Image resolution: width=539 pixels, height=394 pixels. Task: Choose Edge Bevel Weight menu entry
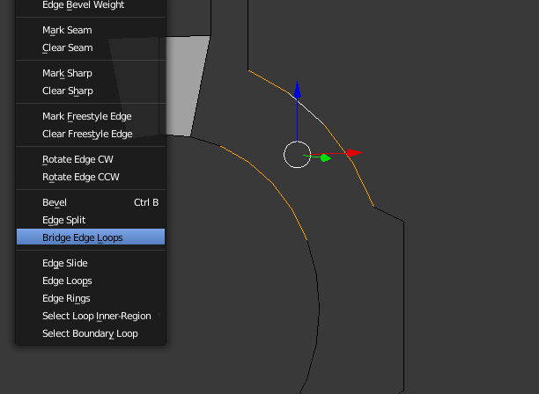pyautogui.click(x=91, y=5)
